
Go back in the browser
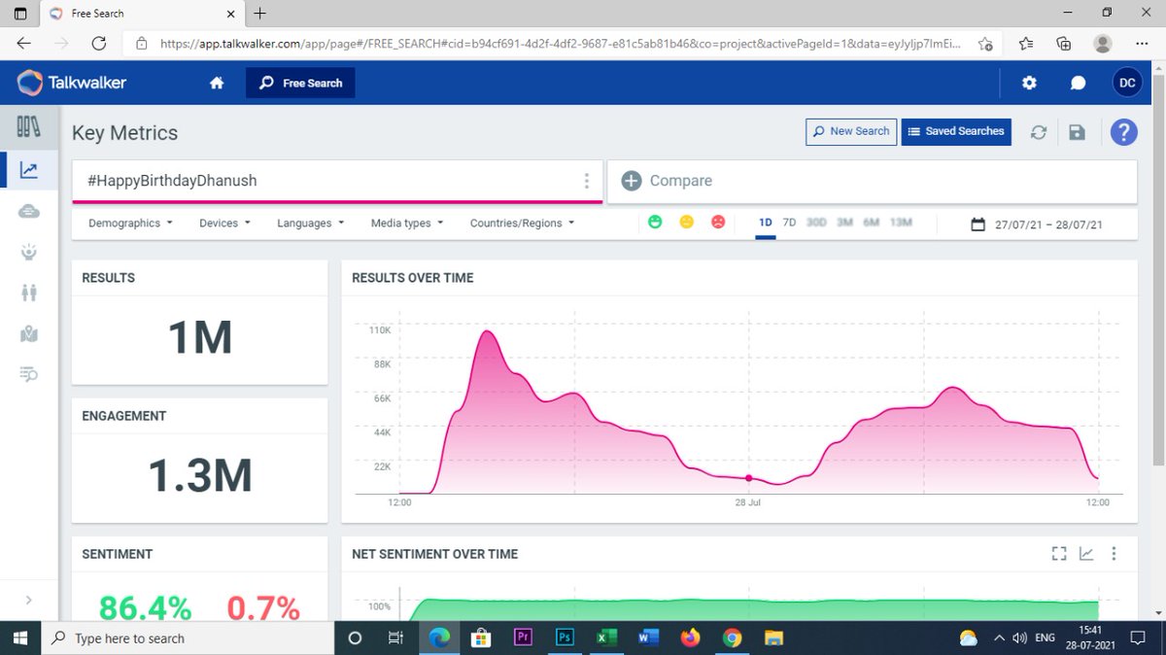tap(23, 44)
